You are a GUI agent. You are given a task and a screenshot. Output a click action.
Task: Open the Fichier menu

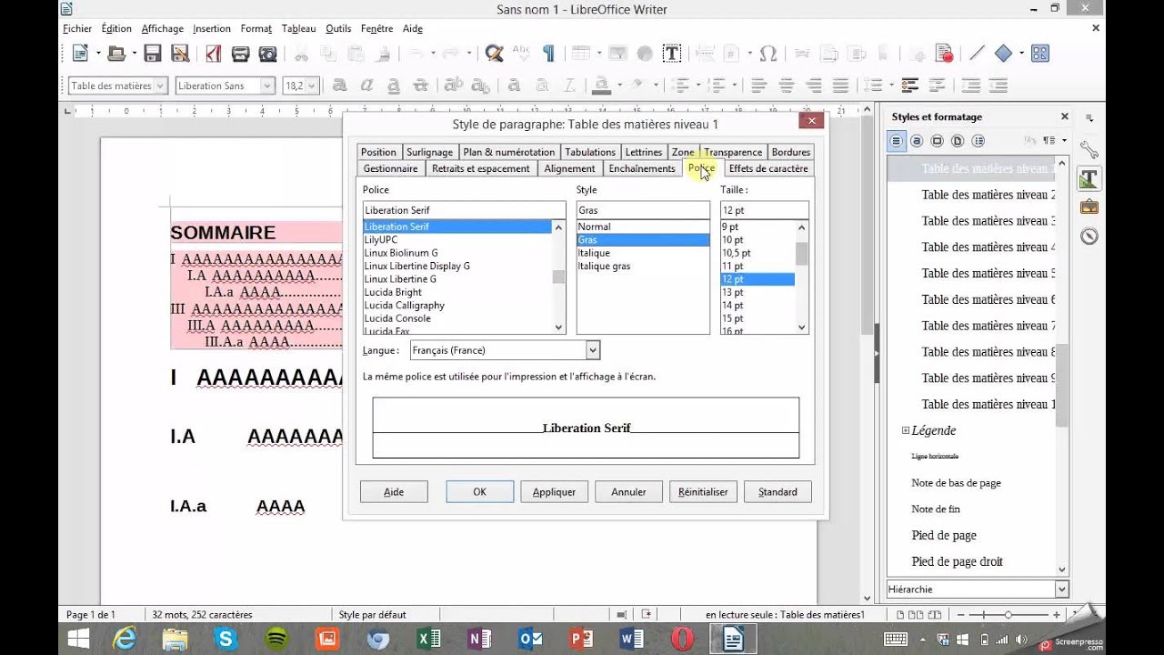coord(77,28)
